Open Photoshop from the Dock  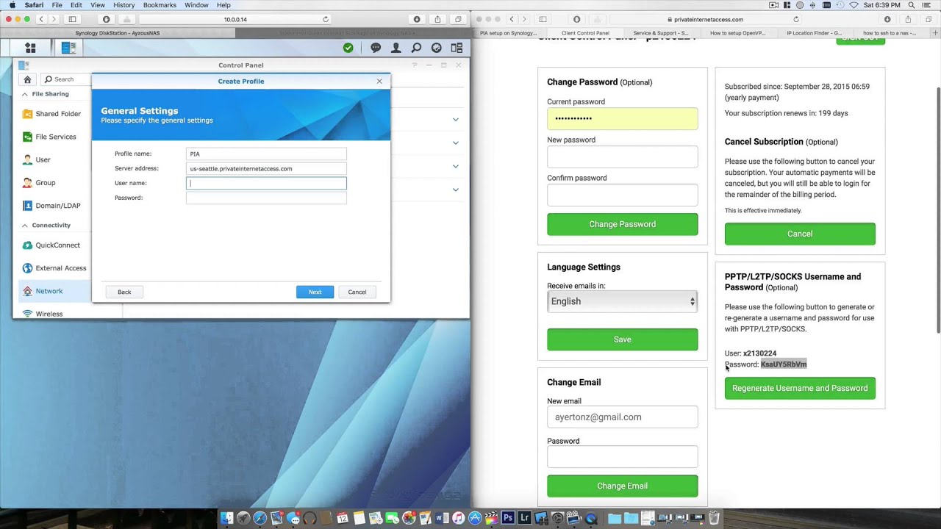click(507, 518)
